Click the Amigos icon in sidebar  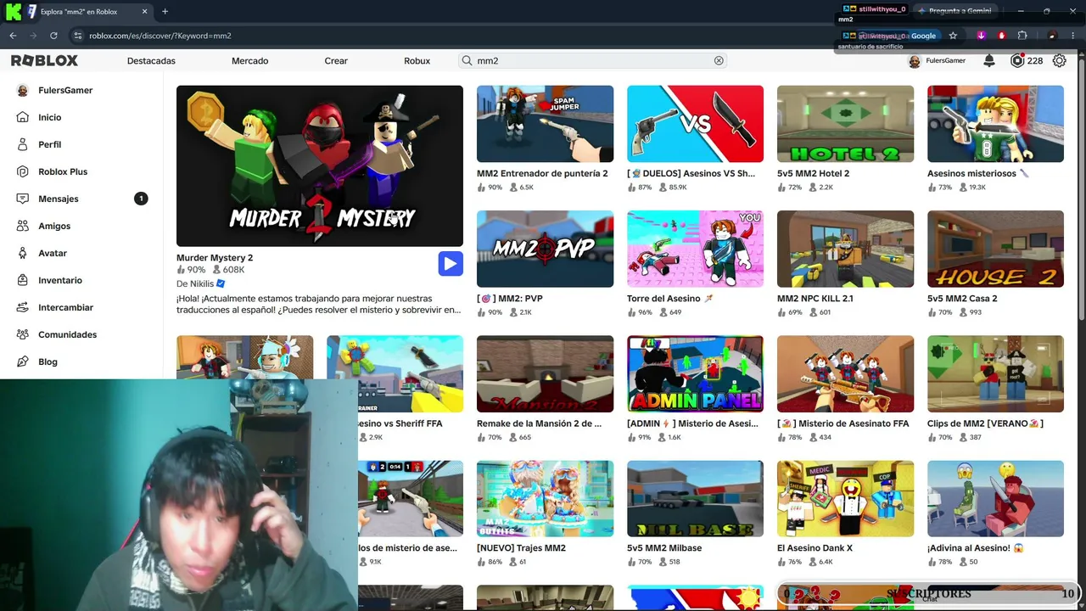pyautogui.click(x=23, y=226)
